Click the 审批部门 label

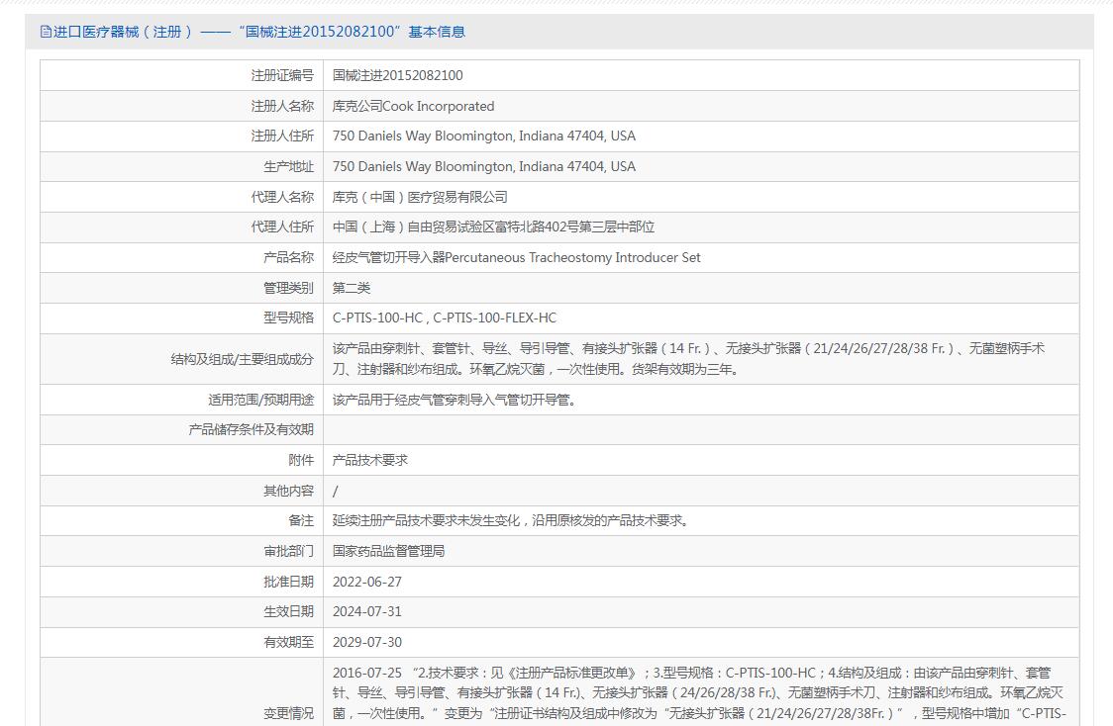point(288,550)
